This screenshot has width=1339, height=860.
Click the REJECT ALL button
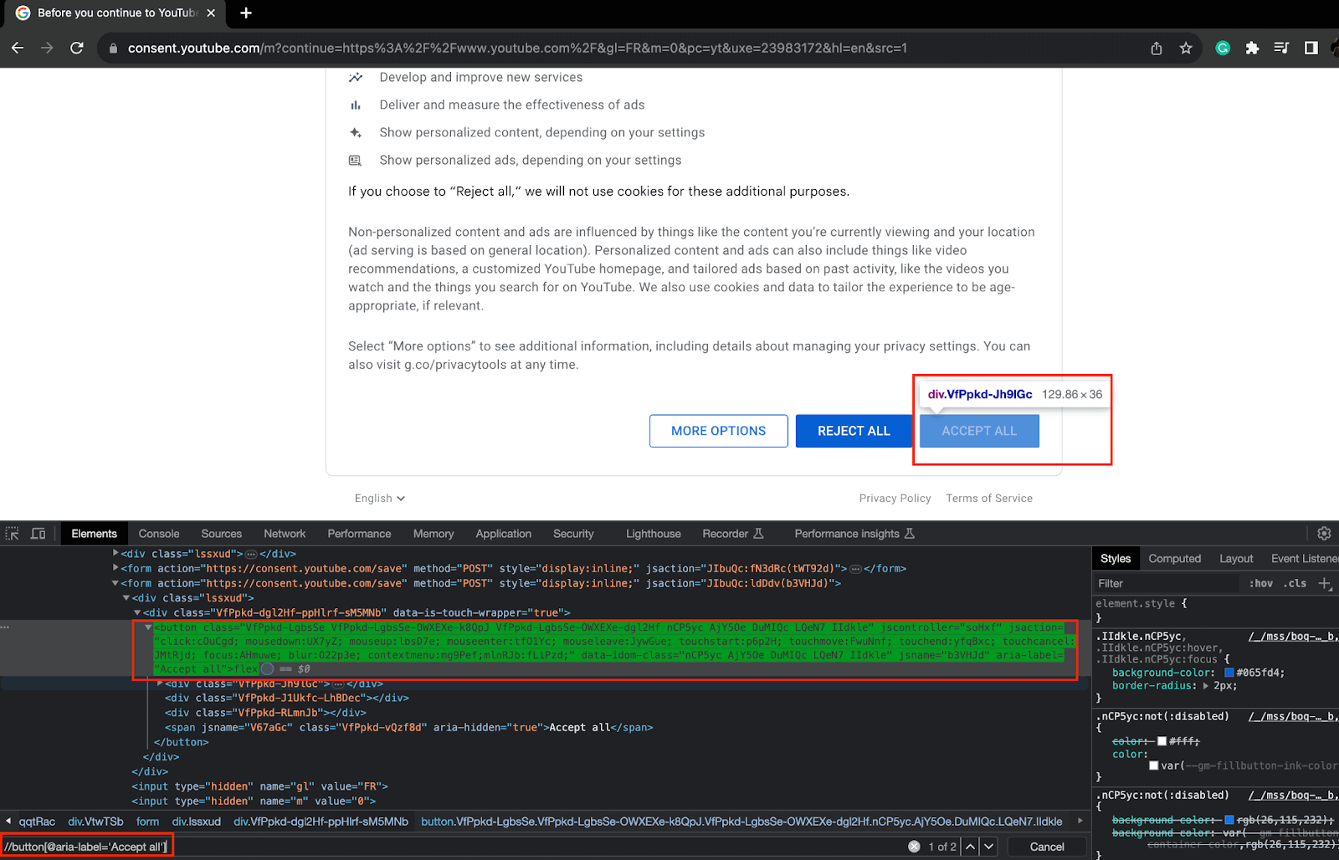click(854, 431)
